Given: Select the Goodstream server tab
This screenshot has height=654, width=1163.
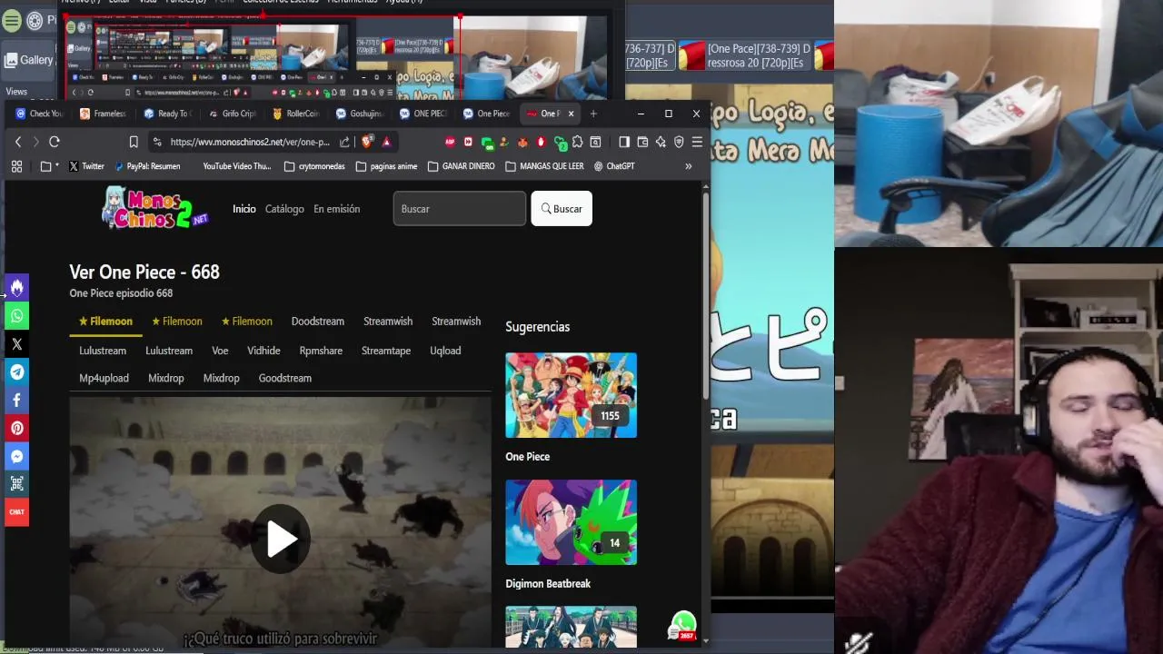Looking at the screenshot, I should pyautogui.click(x=284, y=378).
